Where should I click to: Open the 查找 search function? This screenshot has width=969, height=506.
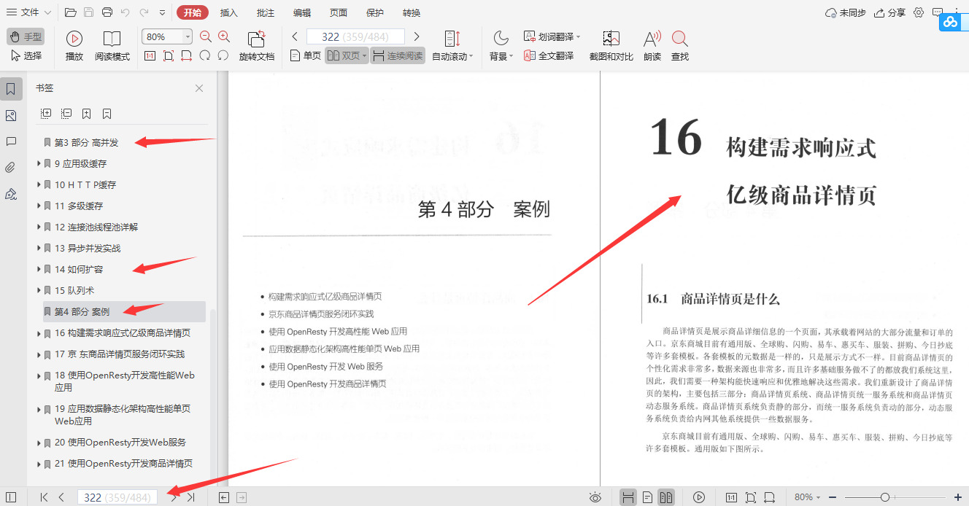pyautogui.click(x=679, y=44)
